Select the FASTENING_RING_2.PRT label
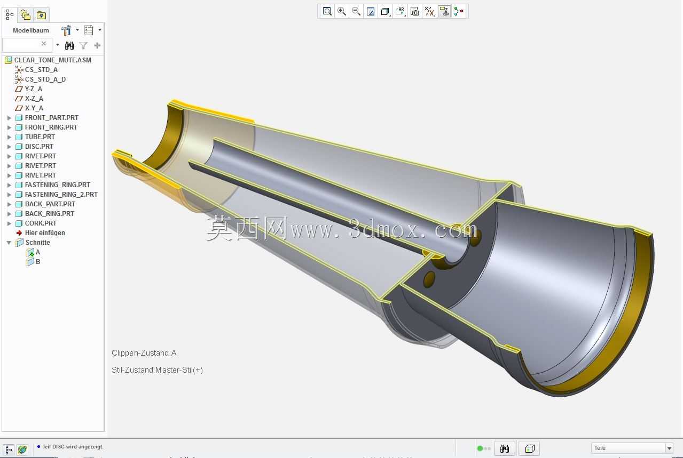 (61, 195)
